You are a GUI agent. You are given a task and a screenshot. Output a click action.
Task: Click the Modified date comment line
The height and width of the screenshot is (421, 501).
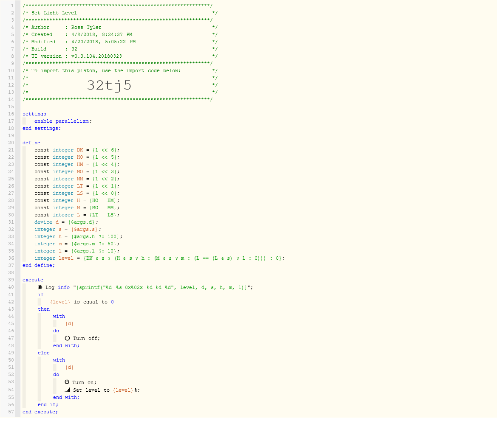[x=120, y=42]
